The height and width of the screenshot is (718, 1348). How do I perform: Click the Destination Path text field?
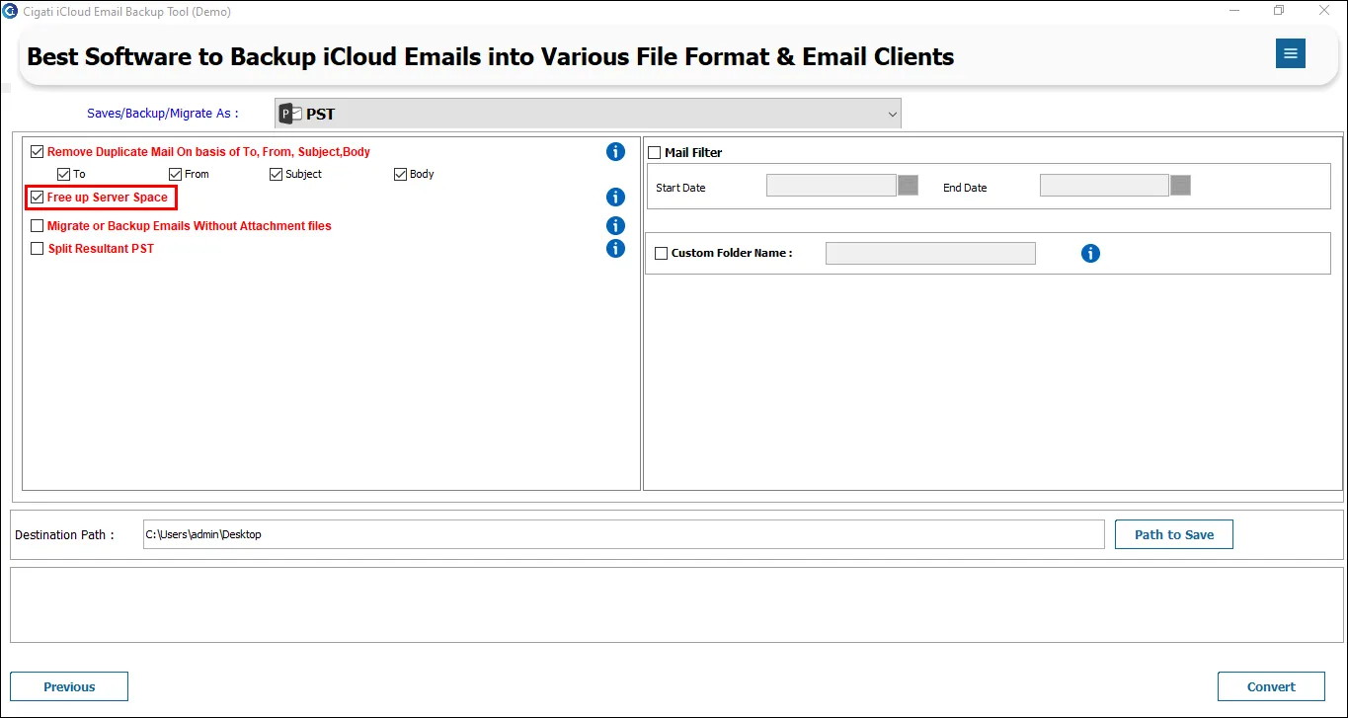click(x=624, y=534)
